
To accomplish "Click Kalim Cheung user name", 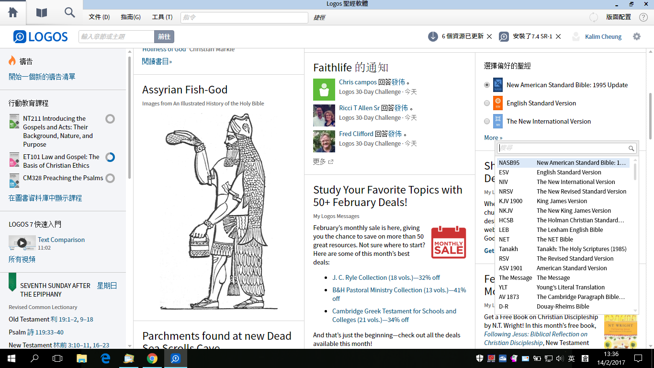I will click(603, 36).
